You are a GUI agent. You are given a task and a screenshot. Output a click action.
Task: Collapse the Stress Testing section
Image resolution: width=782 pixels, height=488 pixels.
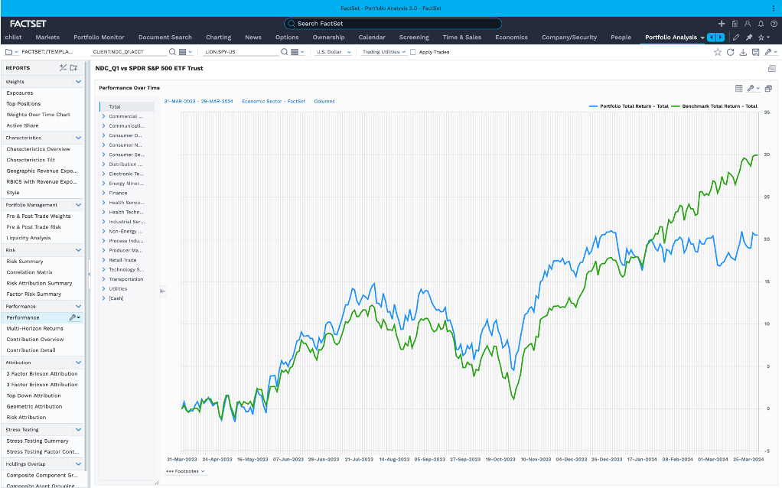point(78,430)
